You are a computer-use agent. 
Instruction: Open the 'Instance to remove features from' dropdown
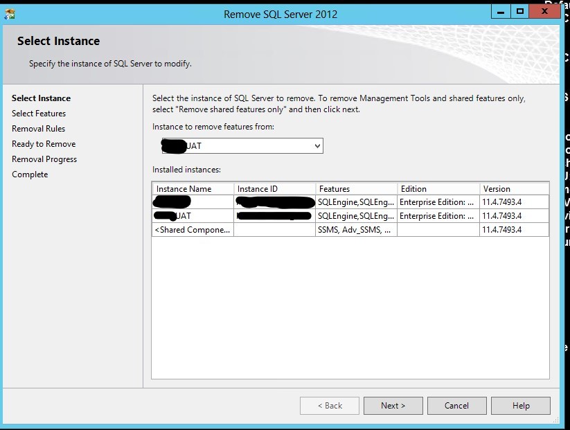[x=317, y=146]
